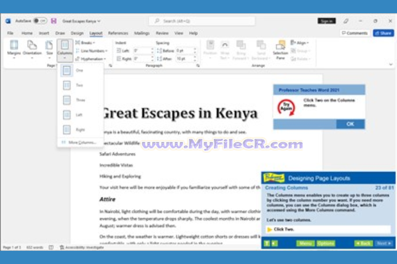Open the page Size options
The height and width of the screenshot is (264, 397).
(50, 50)
